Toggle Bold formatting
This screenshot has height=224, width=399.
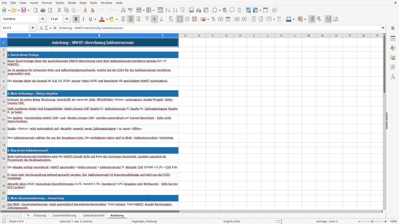coord(76,19)
